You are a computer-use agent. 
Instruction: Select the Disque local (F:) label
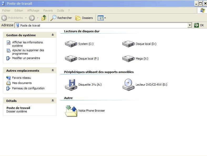(x=89, y=59)
